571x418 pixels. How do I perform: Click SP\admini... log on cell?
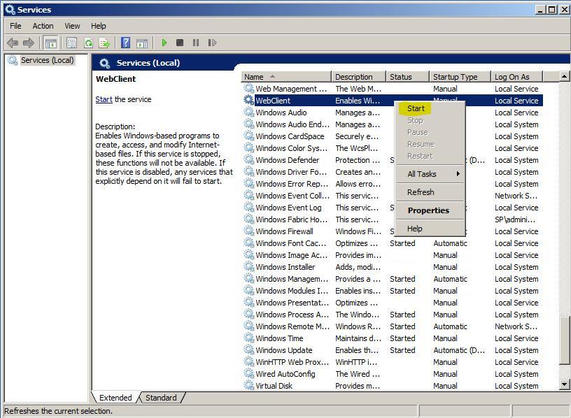515,219
